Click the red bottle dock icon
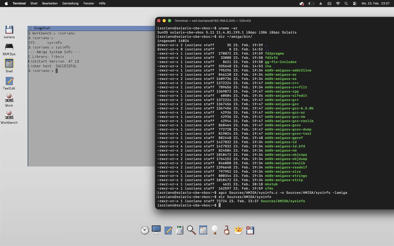Image resolution: width=394 pixels, height=246 pixels. [226, 230]
